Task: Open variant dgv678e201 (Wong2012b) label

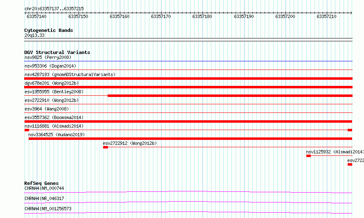Action: 52,83
